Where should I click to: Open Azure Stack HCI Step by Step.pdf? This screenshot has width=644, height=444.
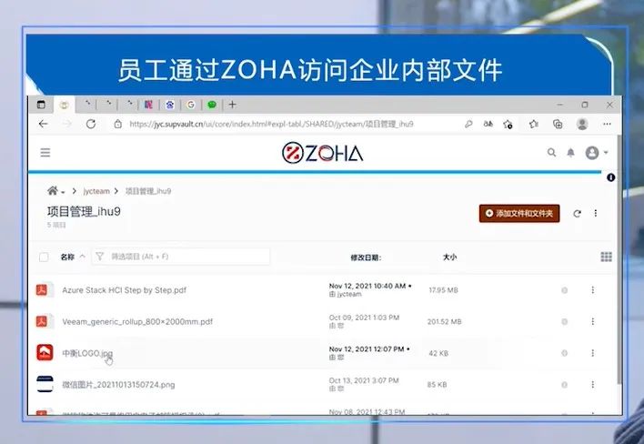coord(124,290)
